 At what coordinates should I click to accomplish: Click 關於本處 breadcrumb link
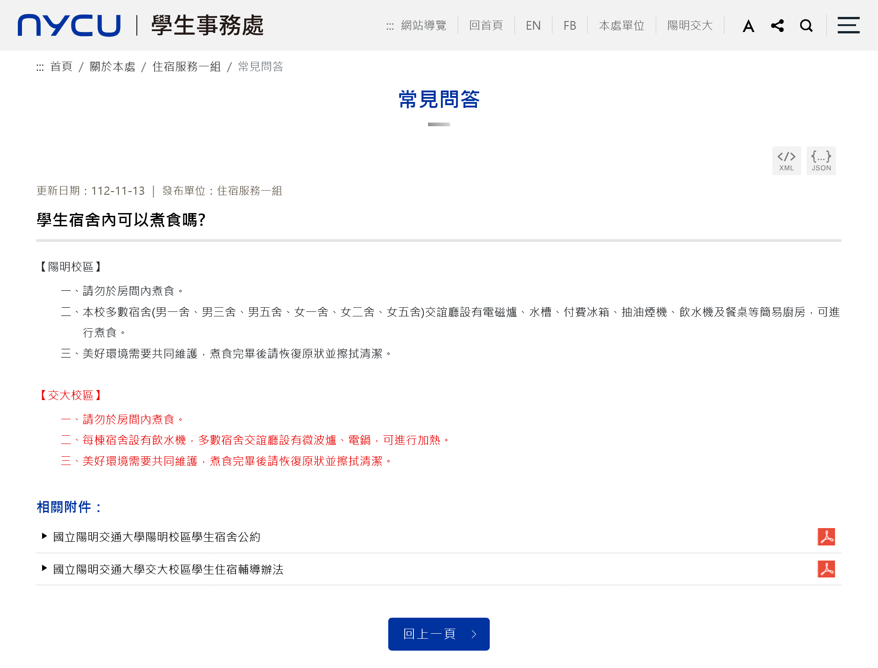[x=112, y=67]
